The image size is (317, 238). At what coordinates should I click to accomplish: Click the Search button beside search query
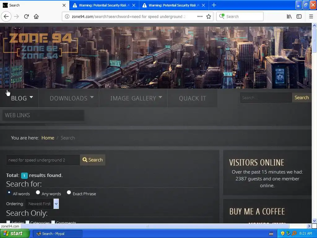pos(93,160)
